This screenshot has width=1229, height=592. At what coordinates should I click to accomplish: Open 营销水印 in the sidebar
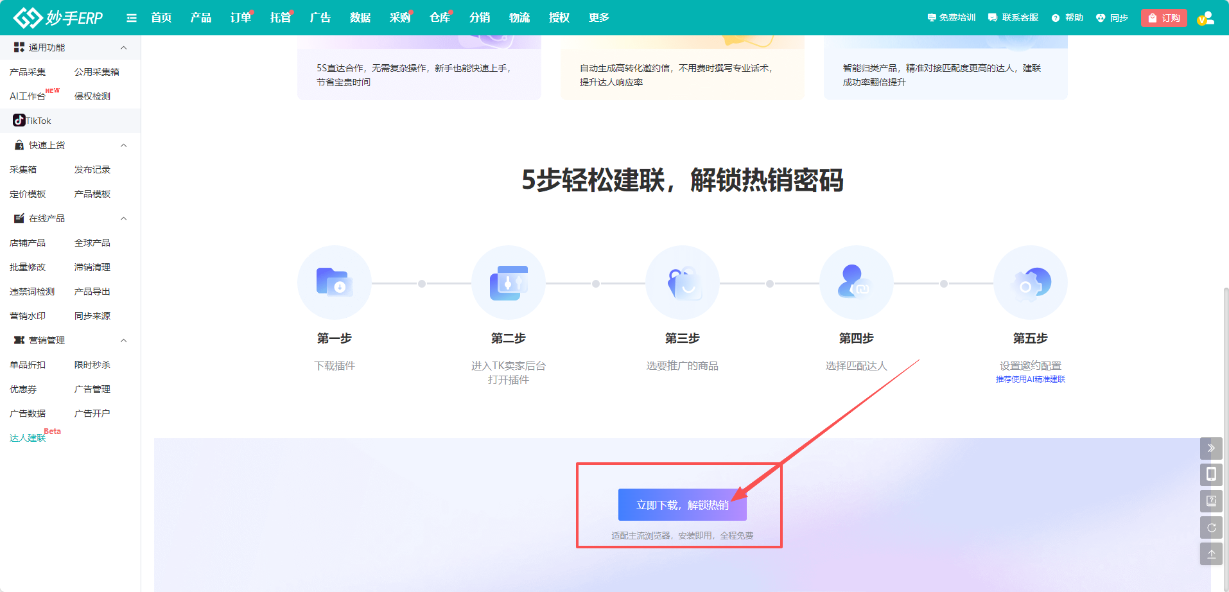click(28, 316)
